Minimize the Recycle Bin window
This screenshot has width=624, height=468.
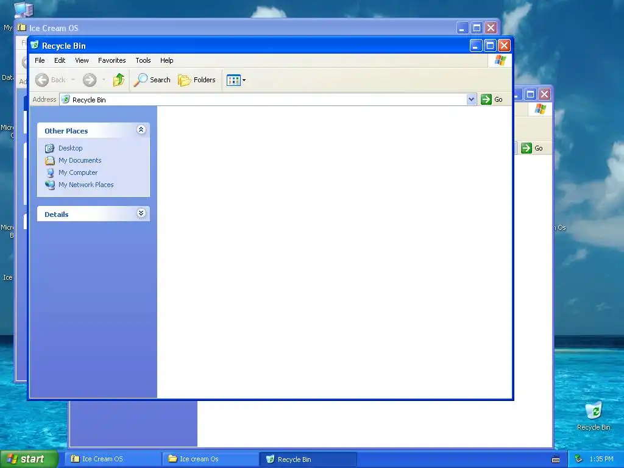click(x=475, y=46)
